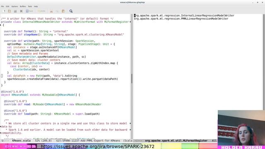Open the Options menu
265x149 pixels.
[14, 7]
